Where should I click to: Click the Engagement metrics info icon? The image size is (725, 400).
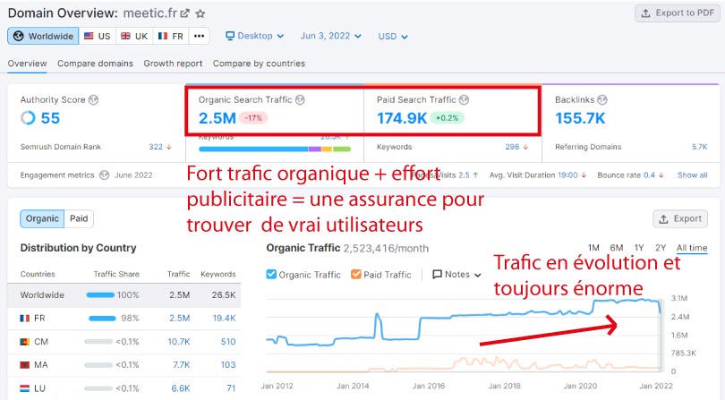(105, 174)
